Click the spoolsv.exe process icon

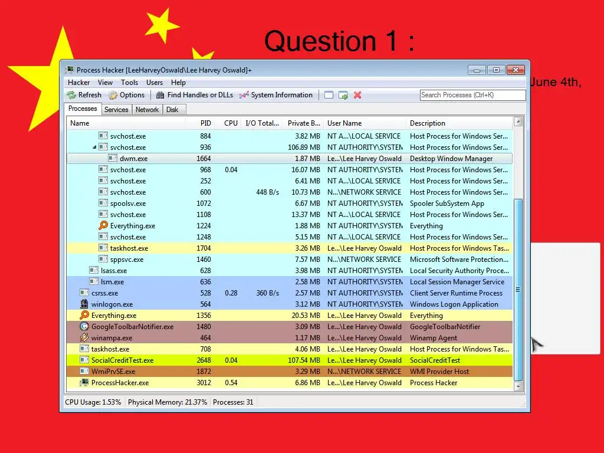(x=103, y=203)
